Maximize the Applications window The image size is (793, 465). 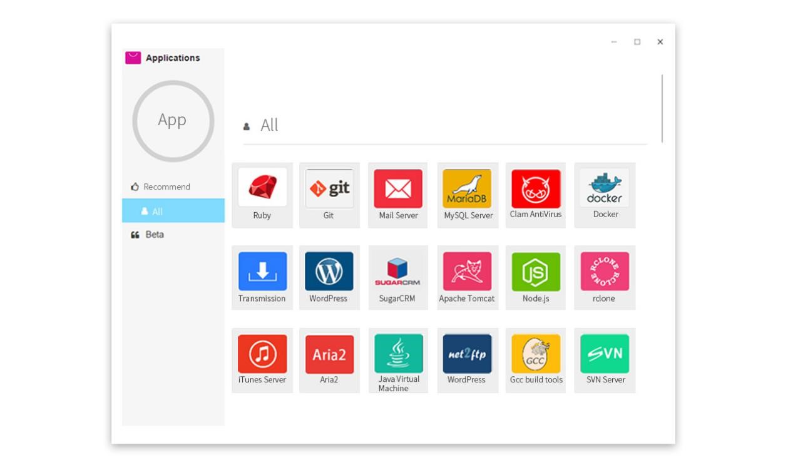637,42
